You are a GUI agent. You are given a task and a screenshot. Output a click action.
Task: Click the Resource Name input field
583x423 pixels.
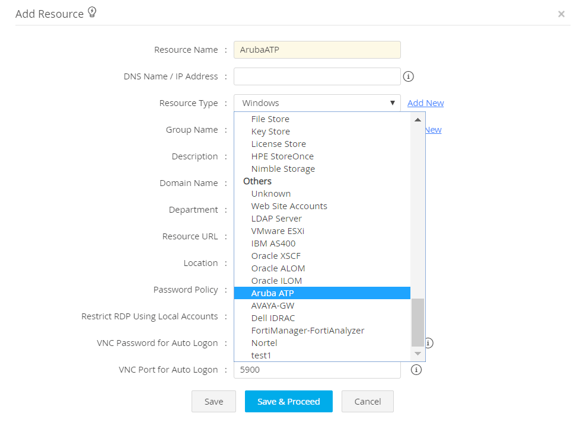317,50
